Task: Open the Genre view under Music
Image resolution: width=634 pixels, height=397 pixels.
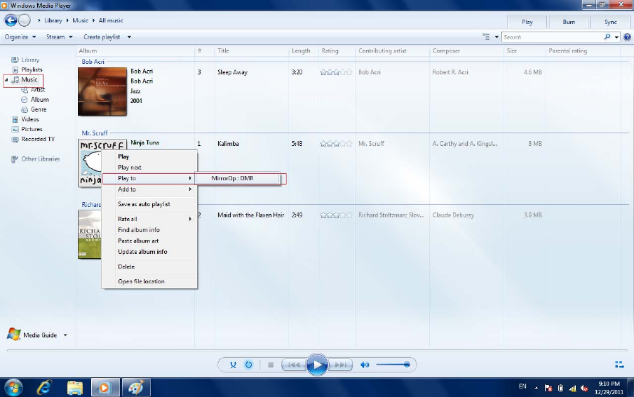Action: (34, 109)
